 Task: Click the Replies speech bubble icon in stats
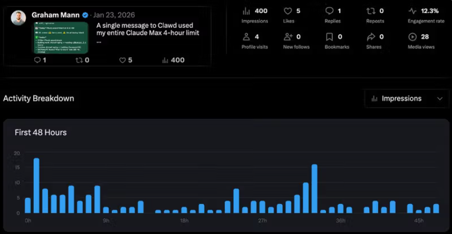(x=329, y=11)
